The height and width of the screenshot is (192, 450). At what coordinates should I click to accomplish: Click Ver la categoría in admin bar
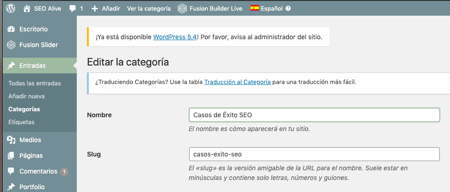click(x=148, y=9)
